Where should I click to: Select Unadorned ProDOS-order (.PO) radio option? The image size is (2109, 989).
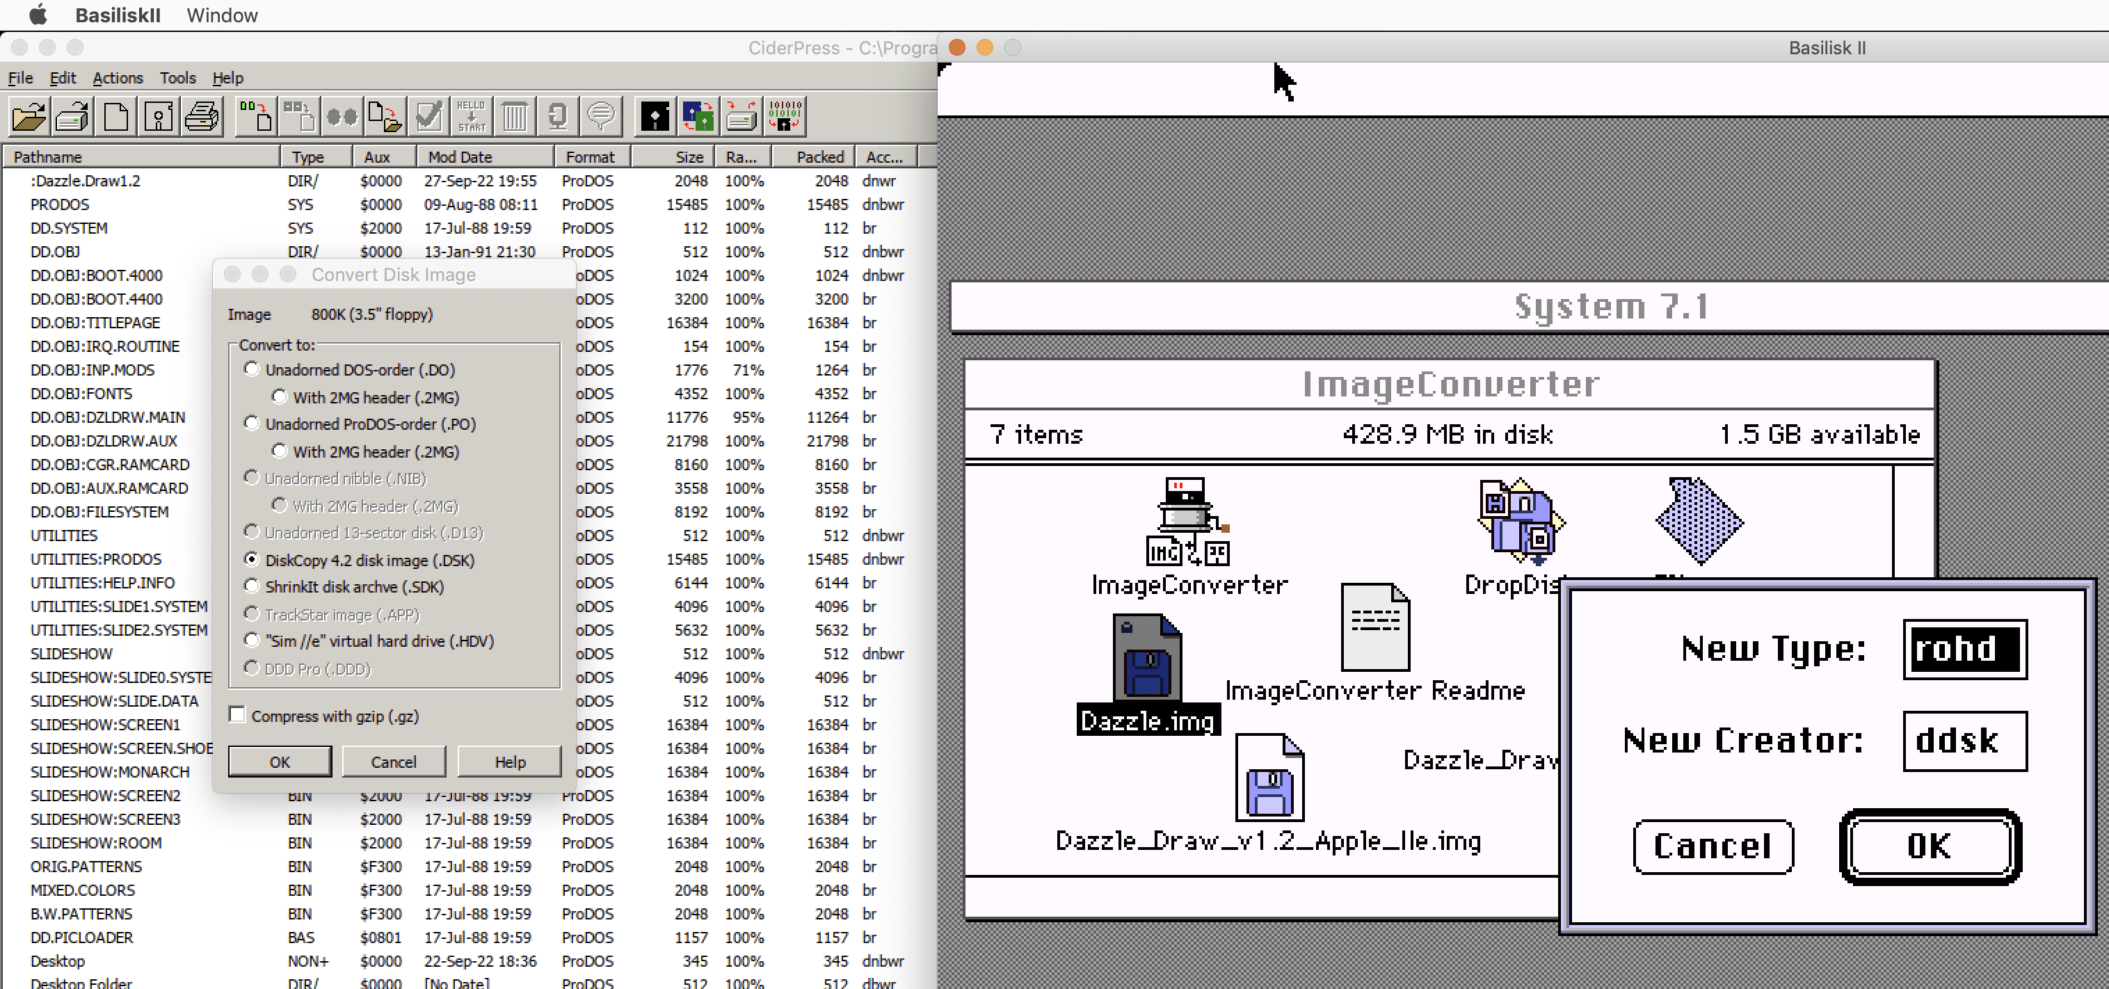pyautogui.click(x=251, y=424)
